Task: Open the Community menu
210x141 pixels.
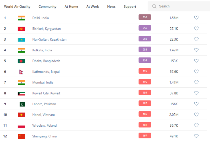Action: point(47,6)
